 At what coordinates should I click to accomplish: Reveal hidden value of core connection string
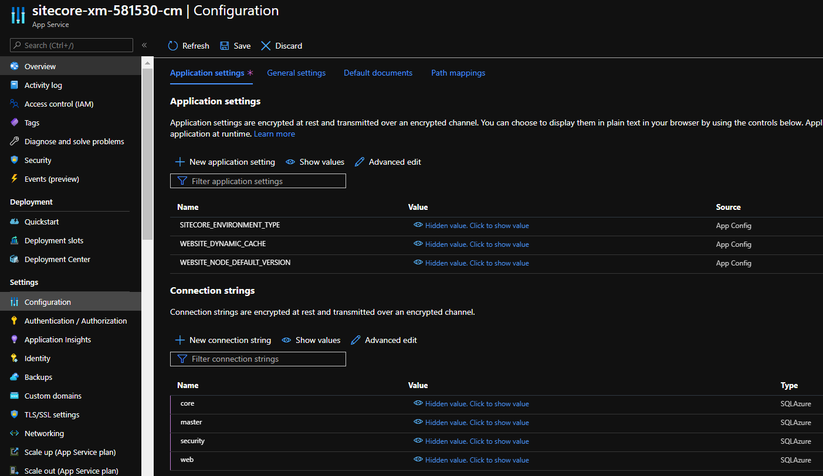tap(471, 404)
